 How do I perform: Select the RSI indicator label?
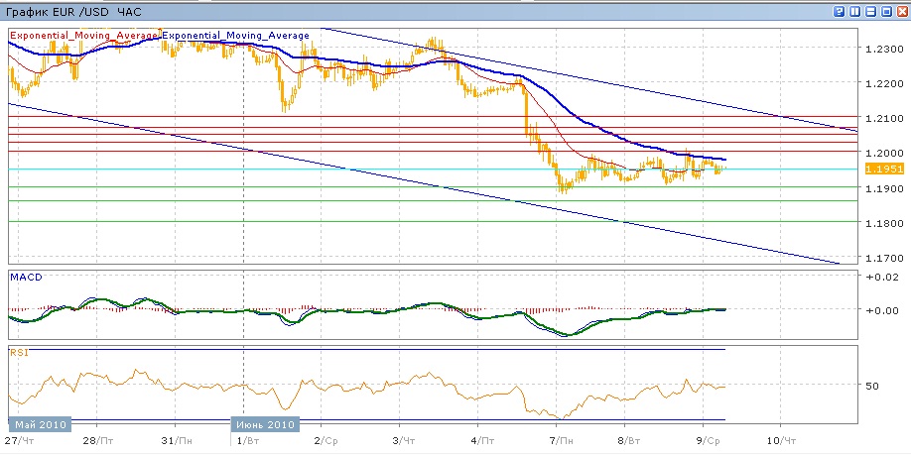point(19,352)
